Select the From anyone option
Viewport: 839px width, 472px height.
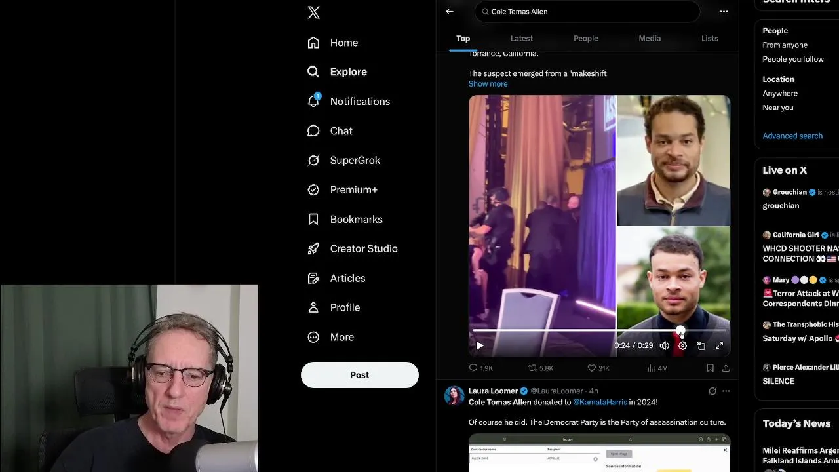[x=785, y=45]
